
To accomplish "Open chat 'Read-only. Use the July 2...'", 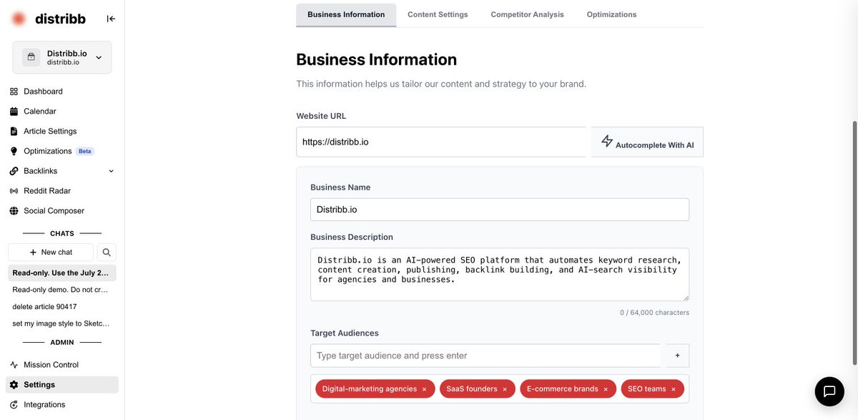I will tap(61, 273).
